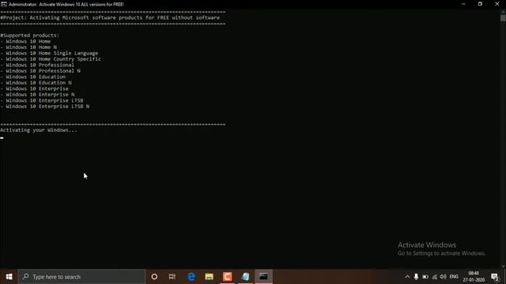Image resolution: width=506 pixels, height=284 pixels.
Task: Open the Windows Start menu
Action: 9,277
